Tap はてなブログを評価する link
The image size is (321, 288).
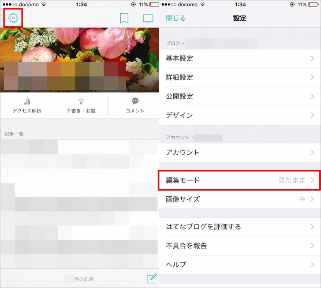(239, 227)
